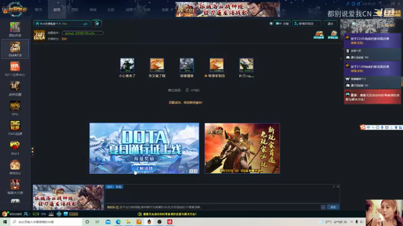This screenshot has height=226, width=403.
Task: Click the invite-friend button beside 退出
Action: [x=307, y=24]
